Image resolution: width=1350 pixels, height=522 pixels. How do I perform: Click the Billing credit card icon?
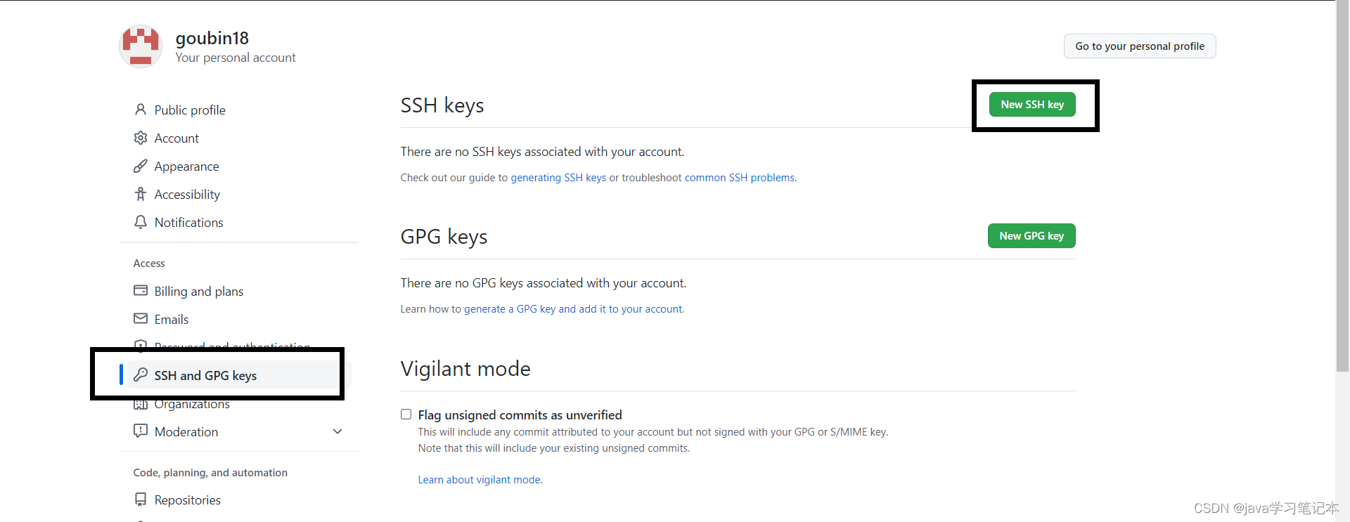pyautogui.click(x=141, y=291)
